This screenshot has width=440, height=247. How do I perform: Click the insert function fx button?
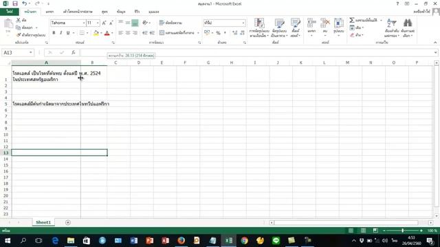[x=74, y=53]
